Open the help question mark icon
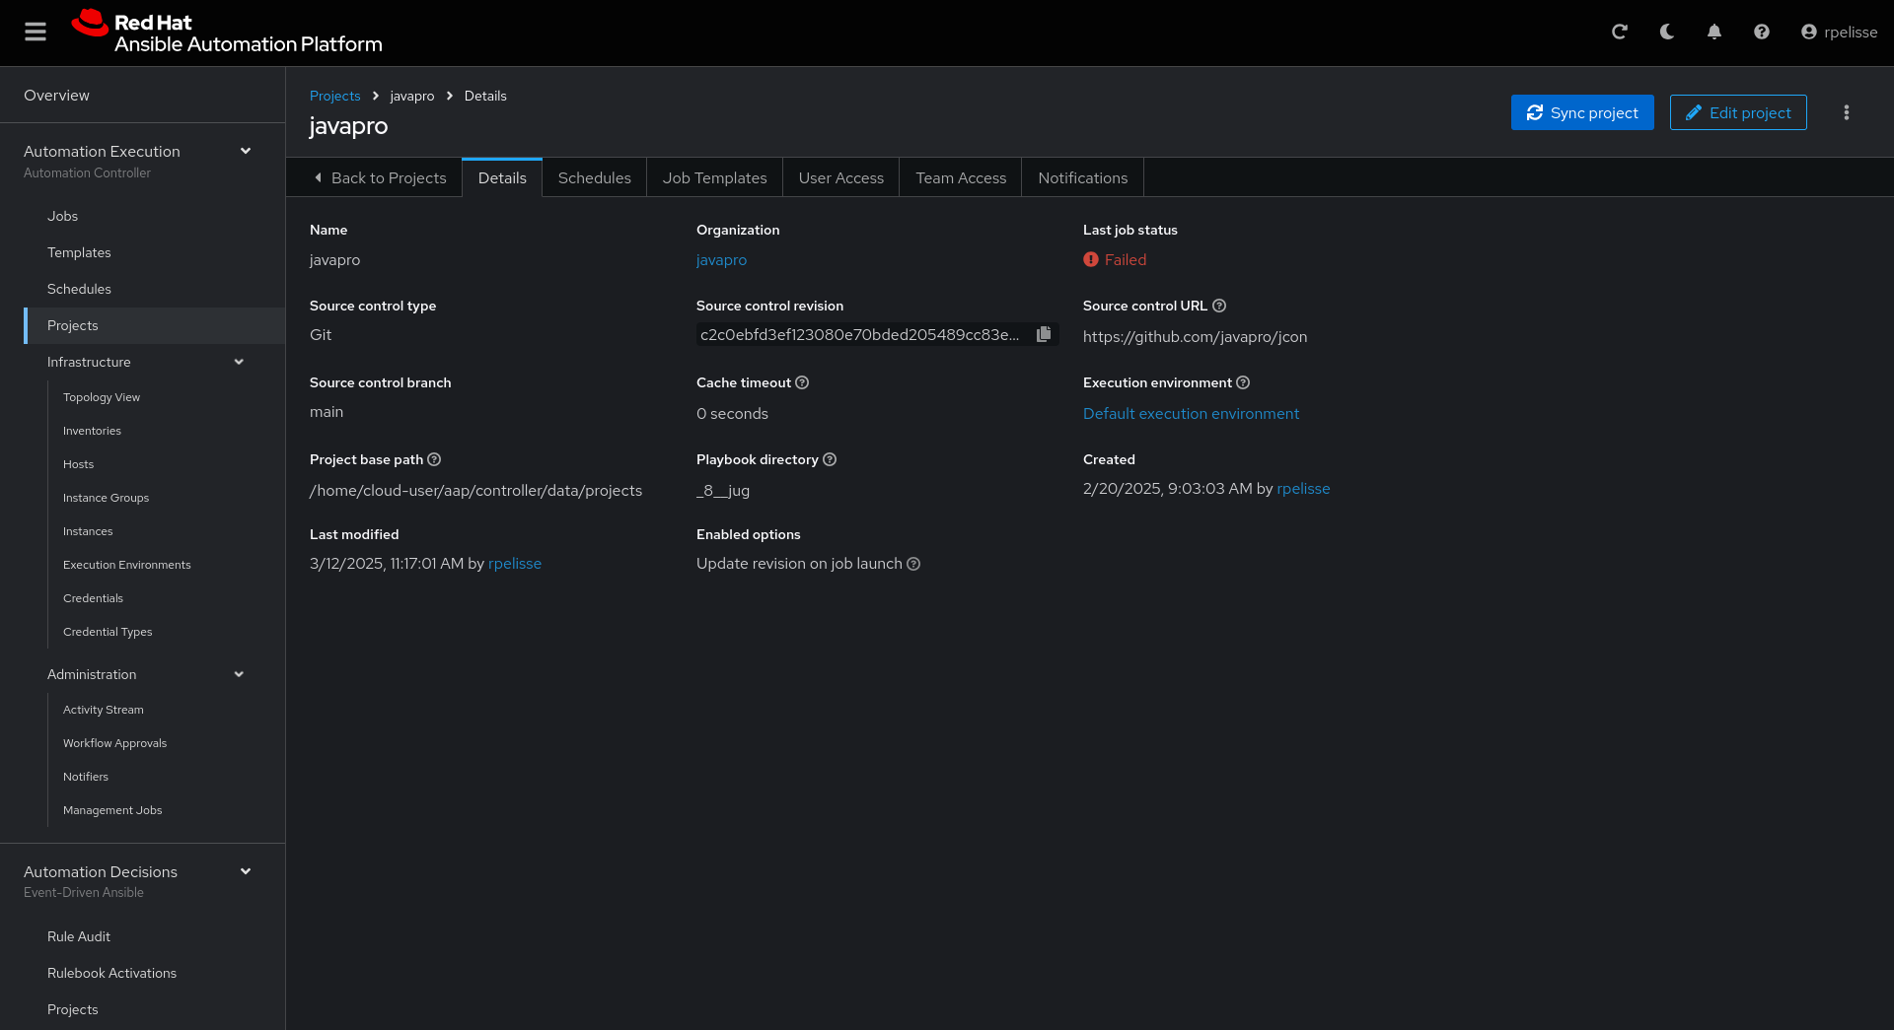 click(x=1762, y=32)
